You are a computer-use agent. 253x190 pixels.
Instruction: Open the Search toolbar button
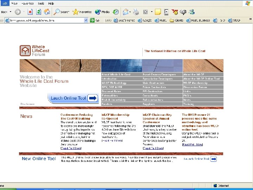[x=61, y=12]
